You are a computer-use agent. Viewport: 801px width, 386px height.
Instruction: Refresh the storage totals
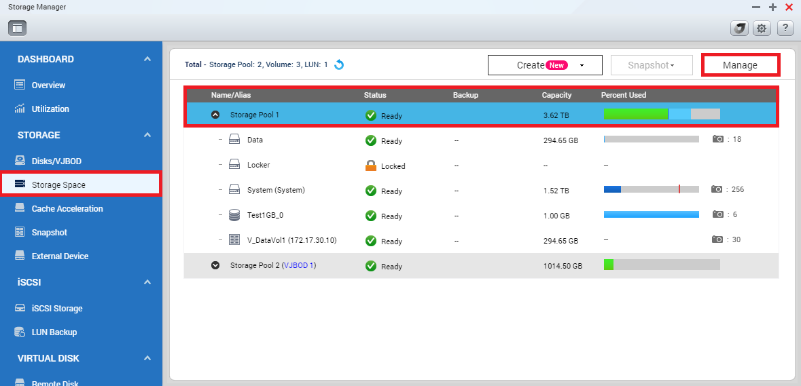pos(339,64)
